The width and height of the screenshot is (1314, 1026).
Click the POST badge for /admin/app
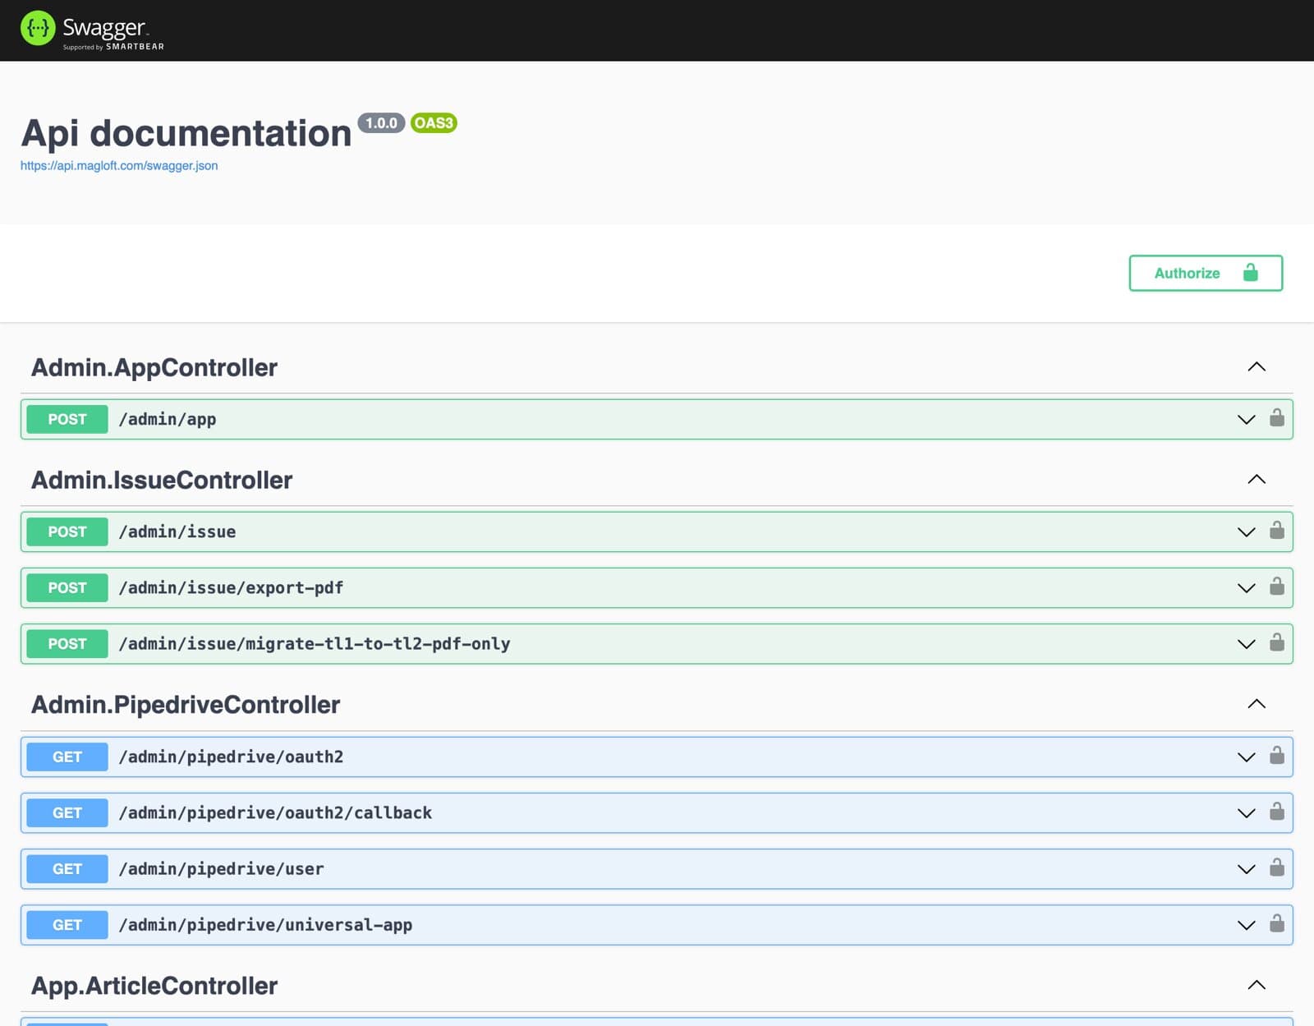click(x=67, y=419)
